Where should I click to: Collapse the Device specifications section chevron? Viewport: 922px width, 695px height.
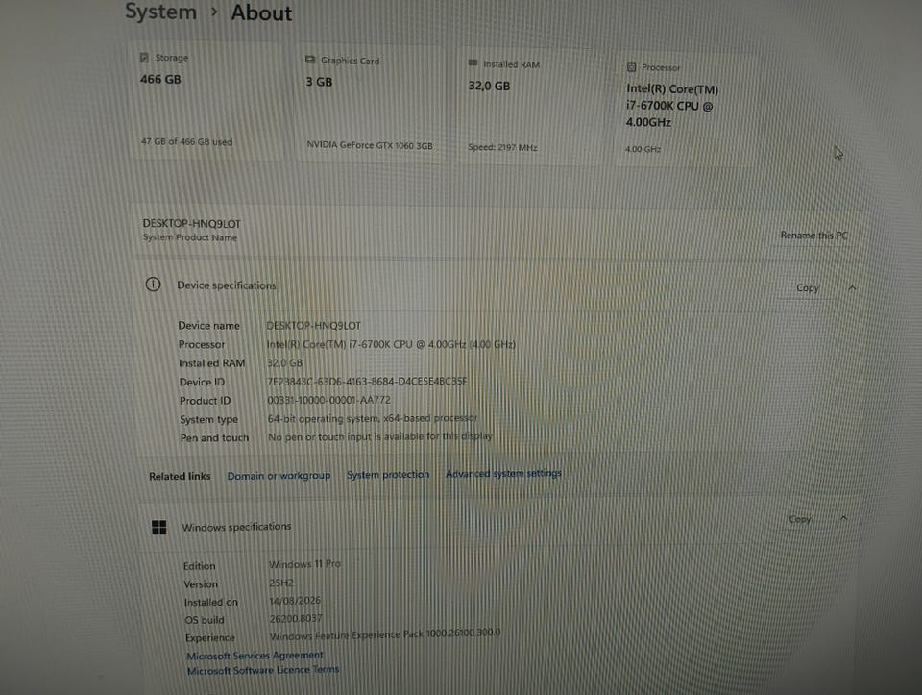pos(852,287)
